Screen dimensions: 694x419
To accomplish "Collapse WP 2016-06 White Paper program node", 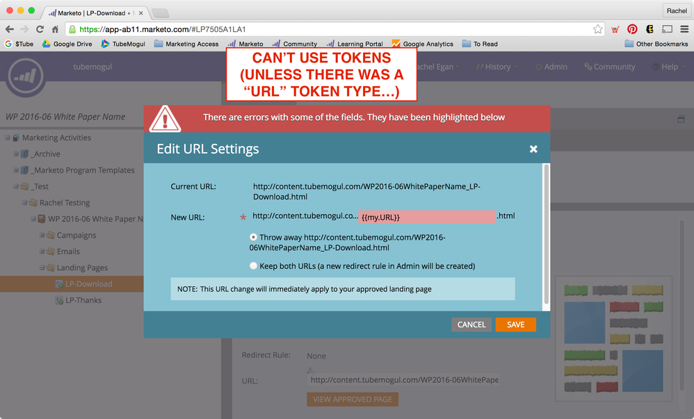I will coord(33,219).
